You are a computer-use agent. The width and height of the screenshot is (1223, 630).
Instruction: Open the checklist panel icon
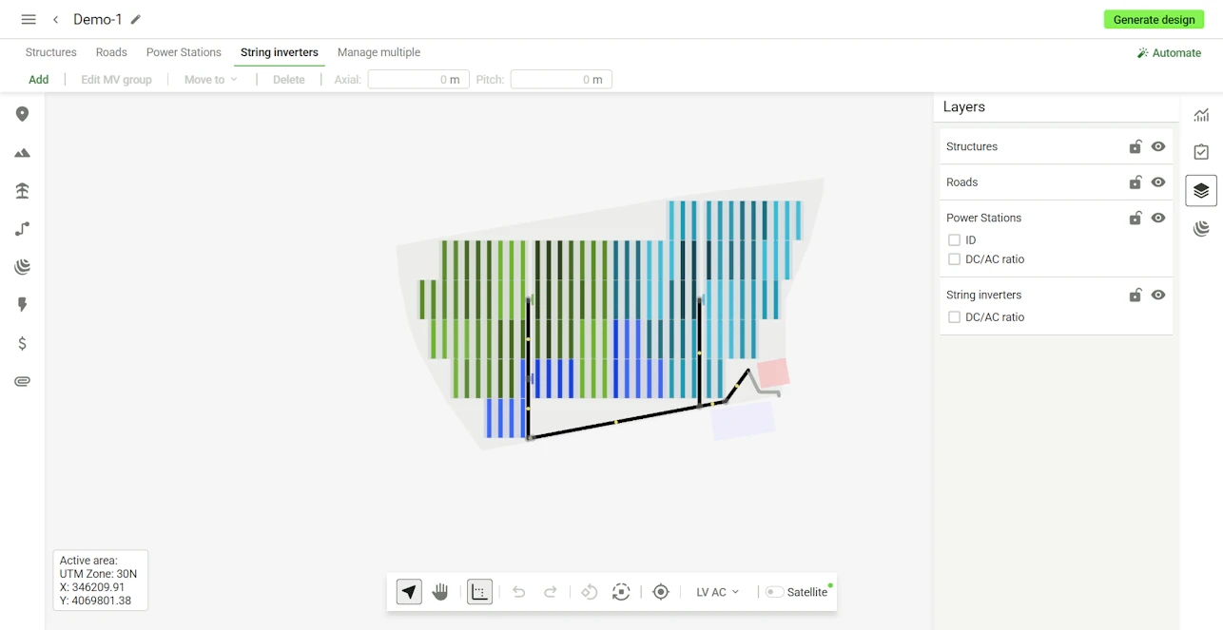point(1201,152)
